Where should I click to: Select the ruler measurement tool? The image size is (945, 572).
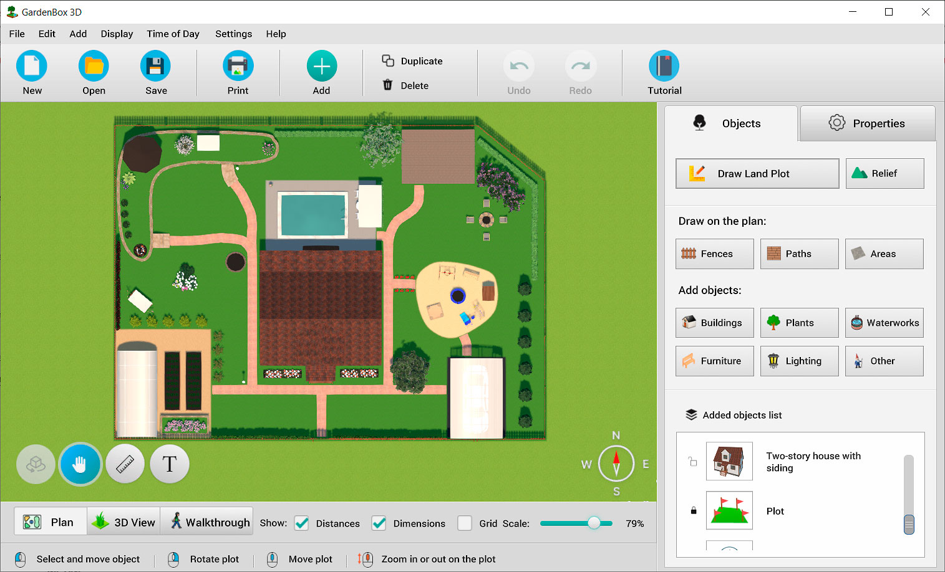click(x=125, y=464)
